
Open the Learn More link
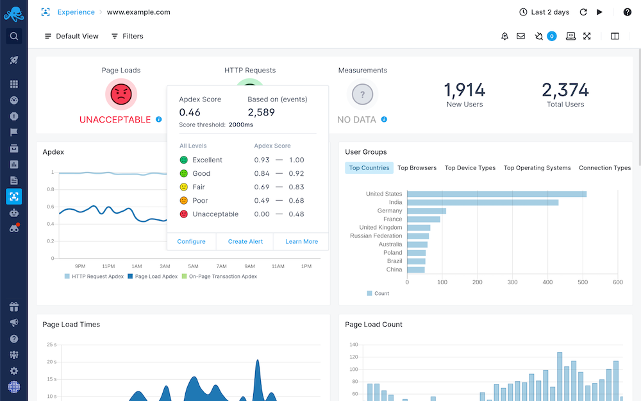[301, 242]
